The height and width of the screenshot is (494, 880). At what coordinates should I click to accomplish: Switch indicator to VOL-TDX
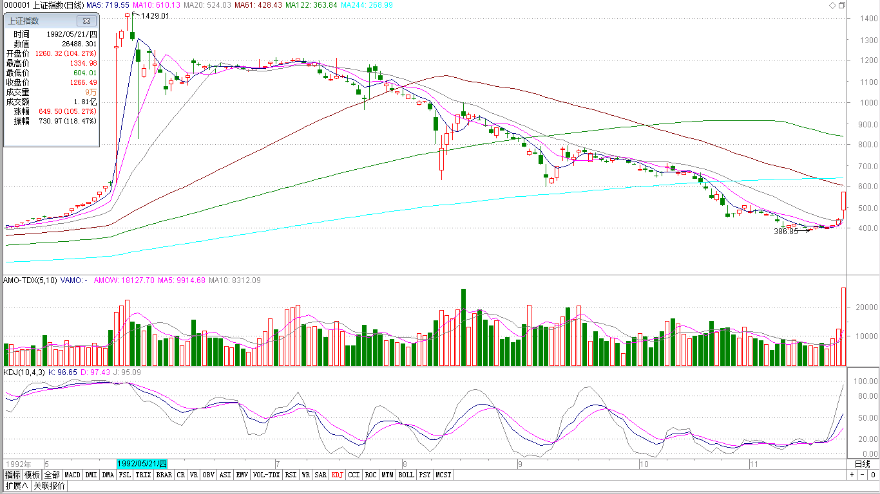pos(266,475)
